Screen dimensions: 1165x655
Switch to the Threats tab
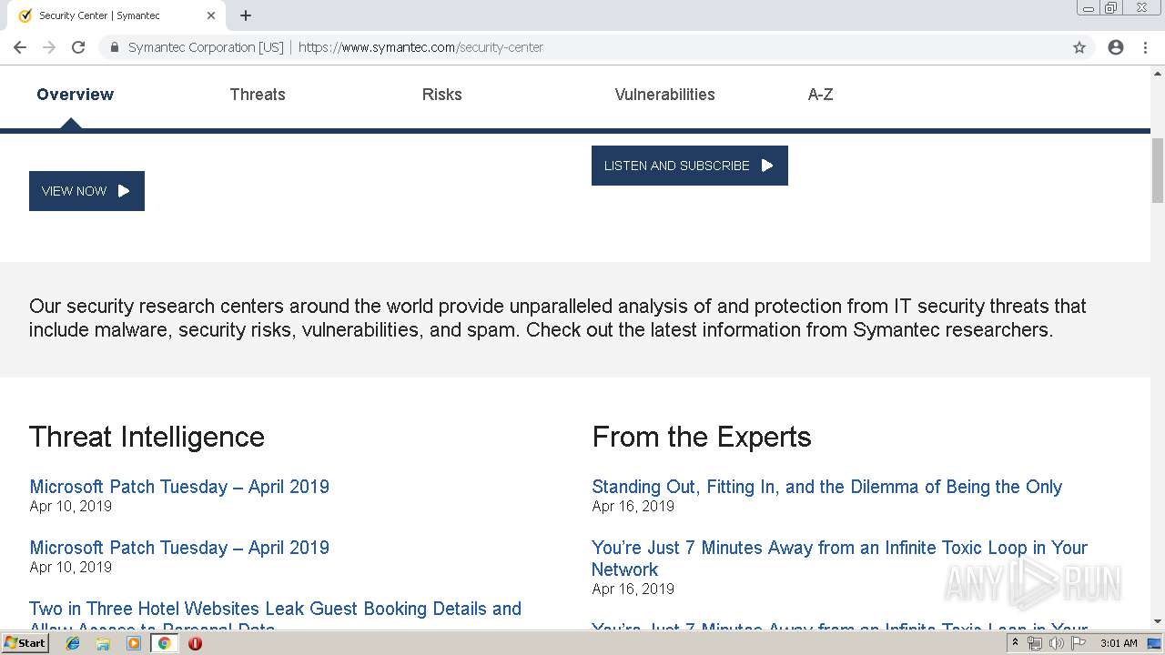point(258,95)
